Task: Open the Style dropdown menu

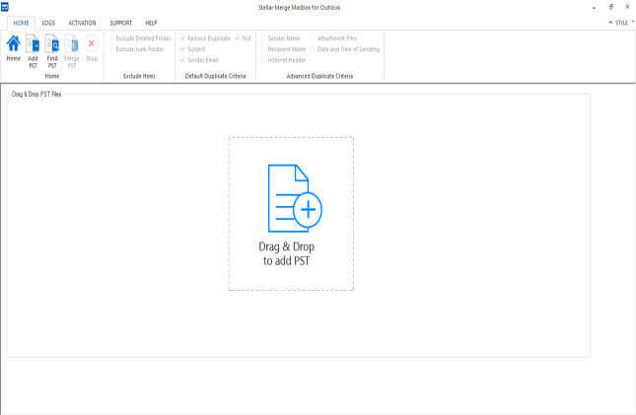Action: (x=621, y=22)
